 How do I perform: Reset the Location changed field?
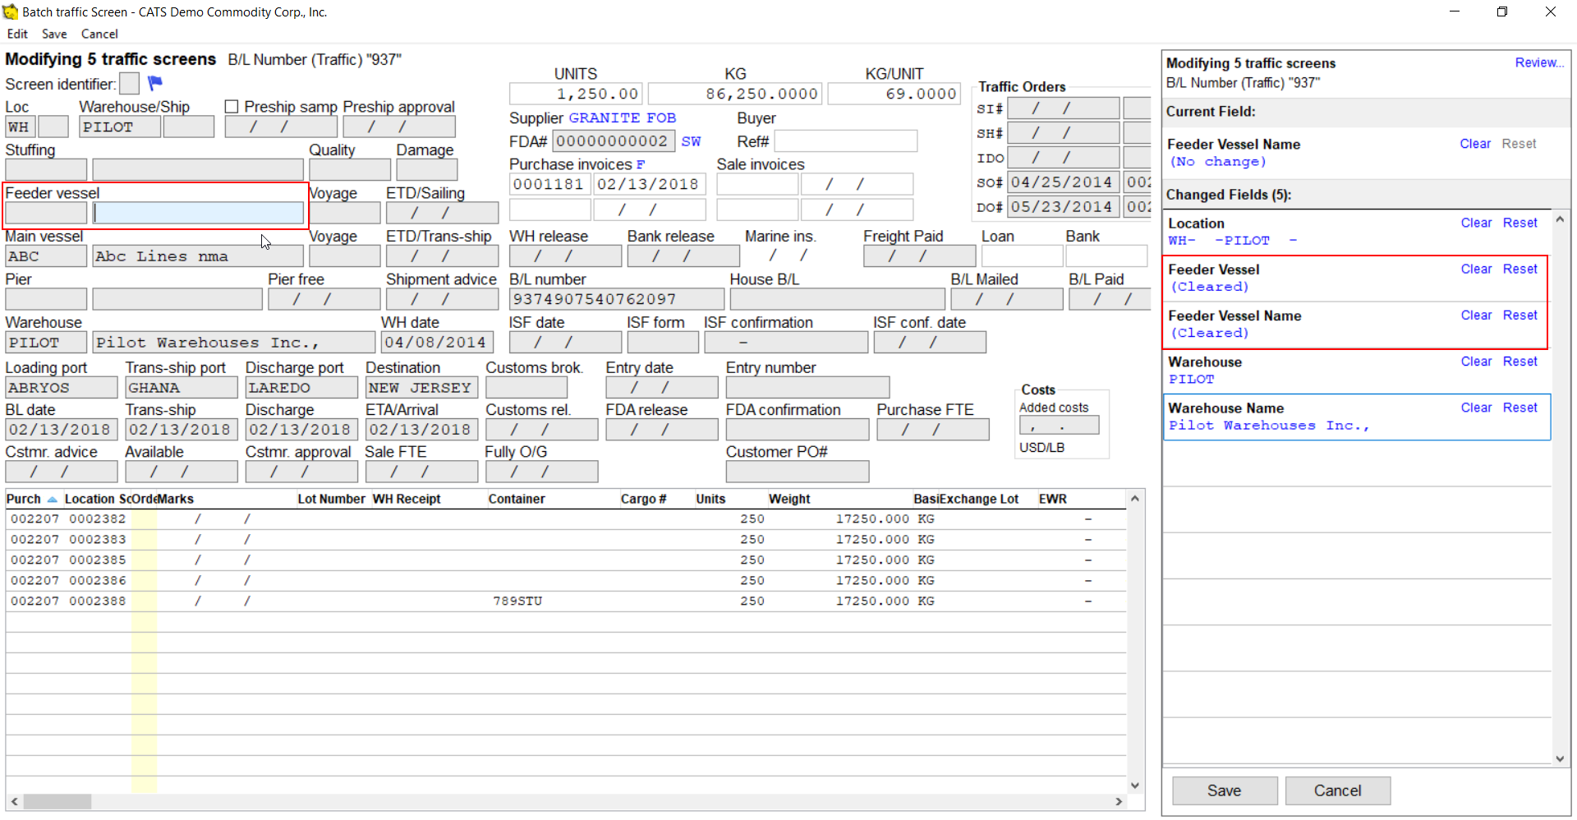pyautogui.click(x=1520, y=223)
